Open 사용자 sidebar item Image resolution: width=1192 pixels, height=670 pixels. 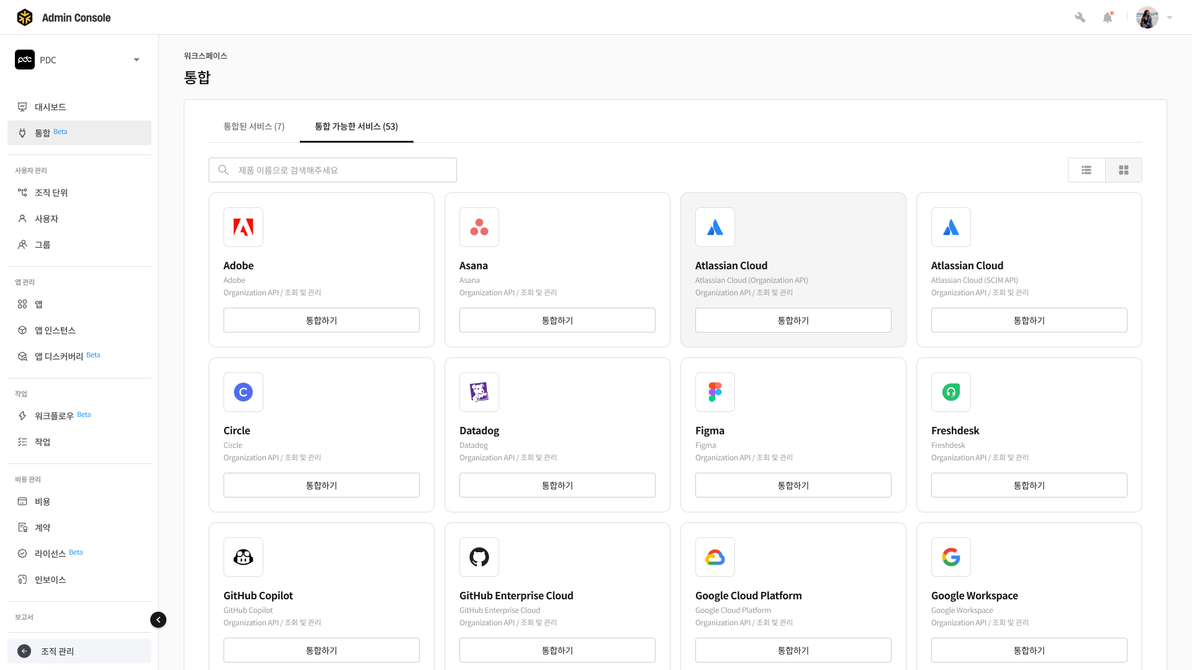pyautogui.click(x=79, y=218)
